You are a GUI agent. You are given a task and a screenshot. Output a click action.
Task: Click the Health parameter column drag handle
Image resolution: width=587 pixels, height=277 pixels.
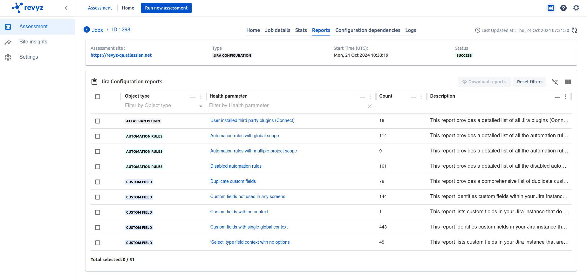coord(363,97)
